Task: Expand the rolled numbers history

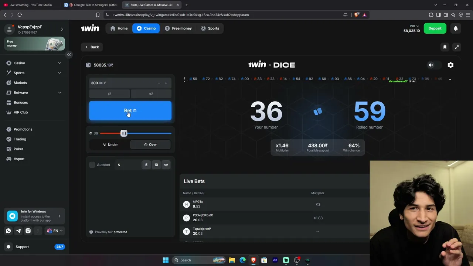Action: coord(450,79)
